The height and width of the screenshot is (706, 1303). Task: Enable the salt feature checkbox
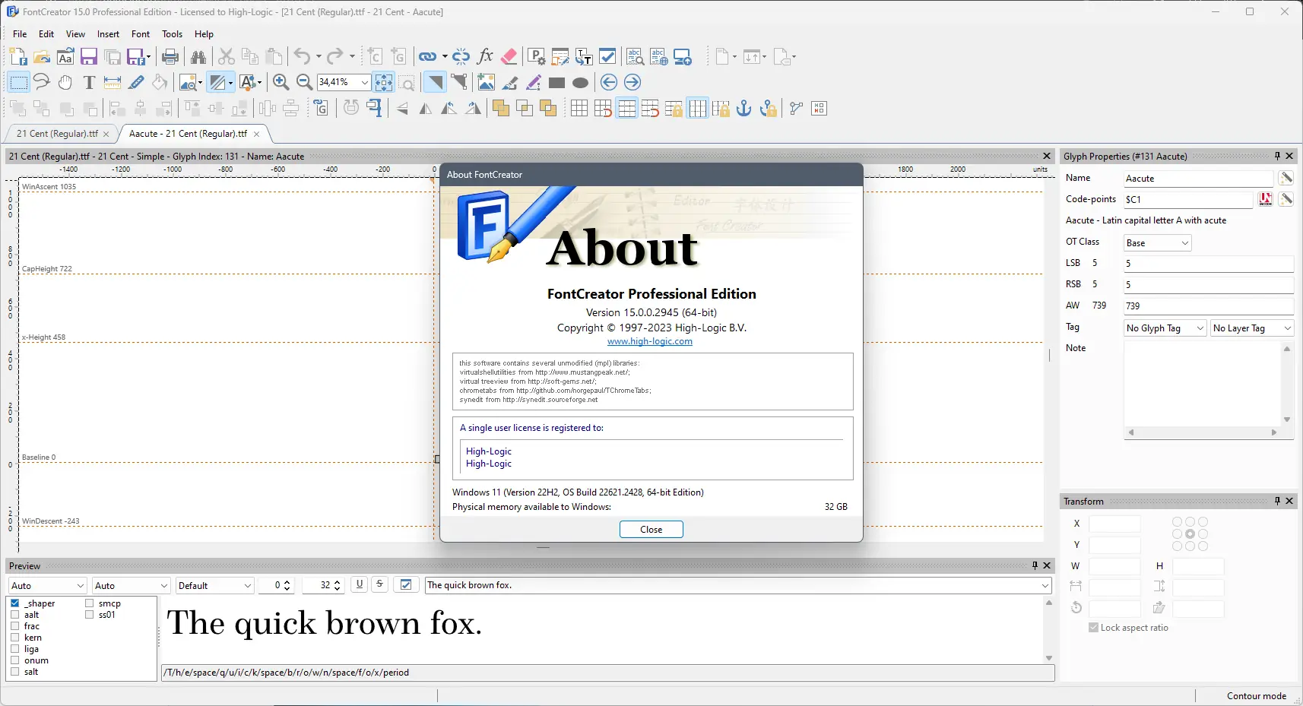click(x=14, y=672)
